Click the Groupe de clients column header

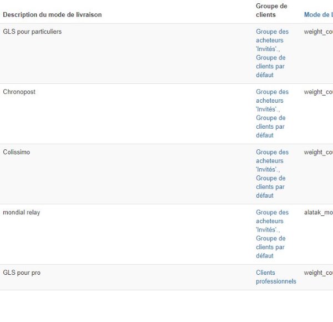271,10
